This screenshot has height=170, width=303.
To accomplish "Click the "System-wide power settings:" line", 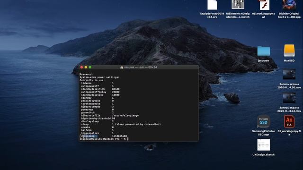I will 99,77.
